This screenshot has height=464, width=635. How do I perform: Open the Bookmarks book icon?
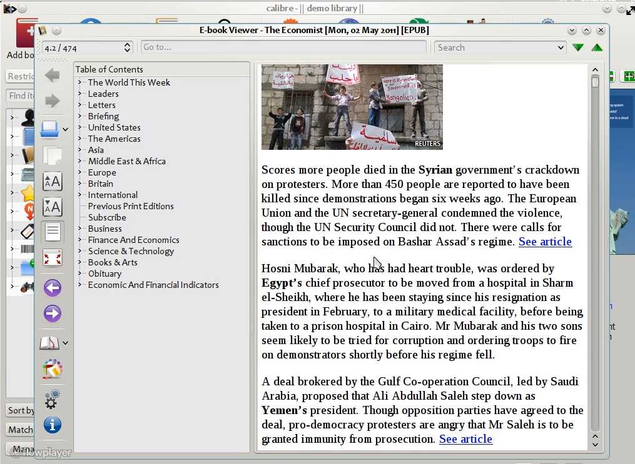[x=49, y=343]
